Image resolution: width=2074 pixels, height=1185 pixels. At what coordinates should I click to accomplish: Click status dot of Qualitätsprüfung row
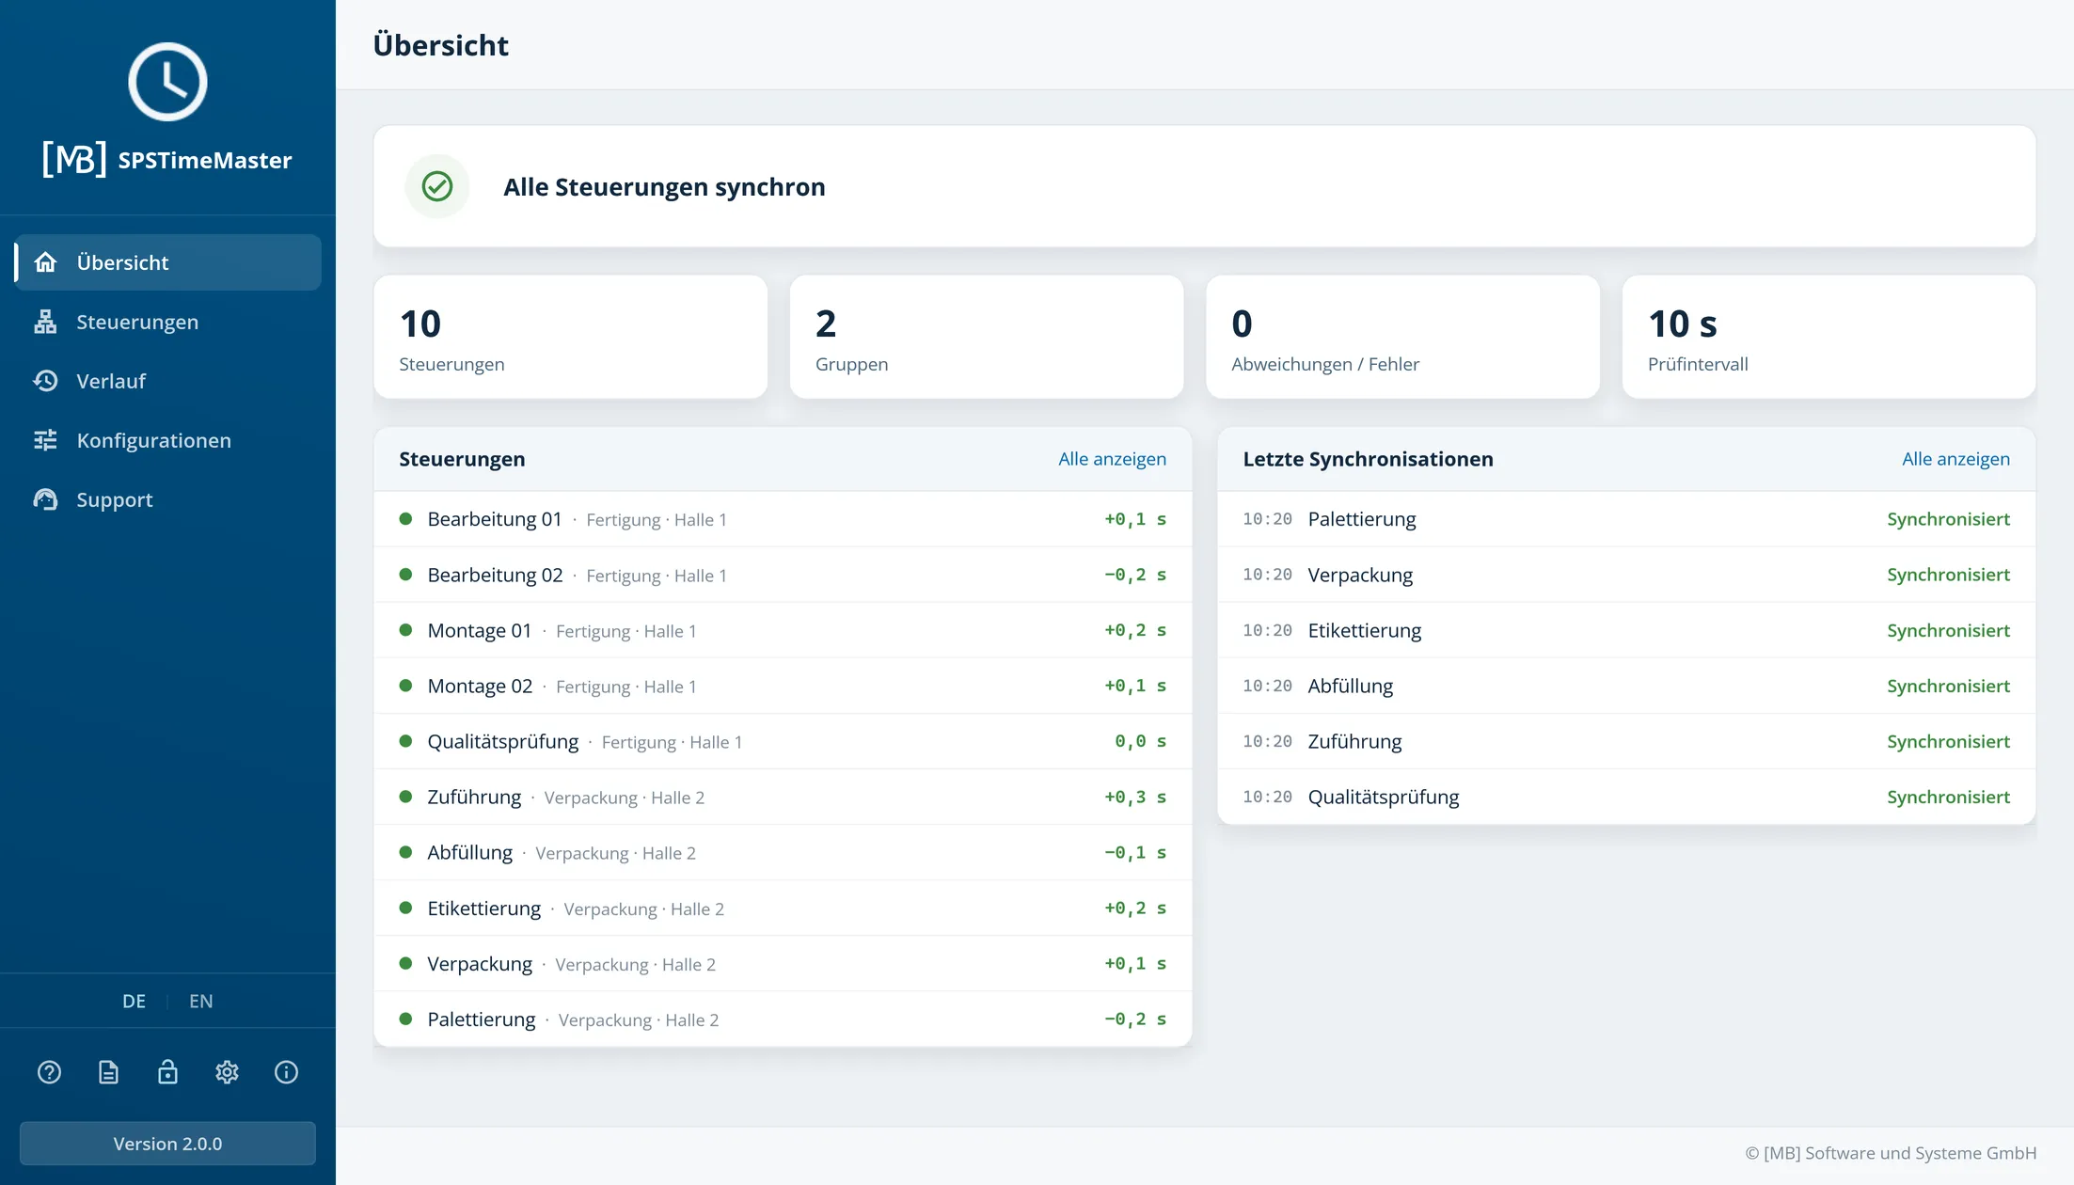pos(405,741)
